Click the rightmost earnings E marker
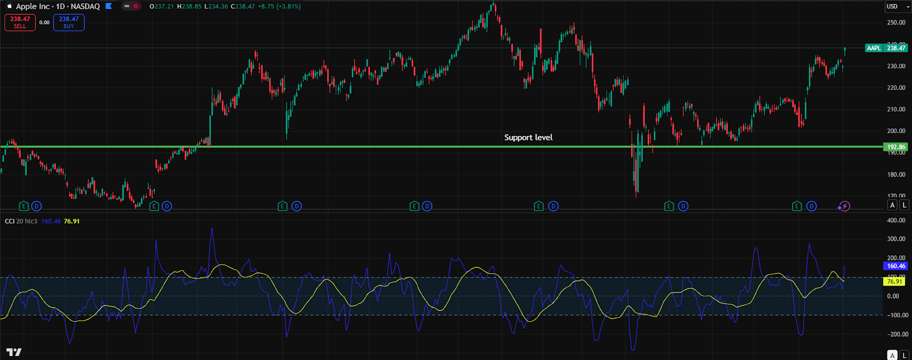 [x=797, y=206]
